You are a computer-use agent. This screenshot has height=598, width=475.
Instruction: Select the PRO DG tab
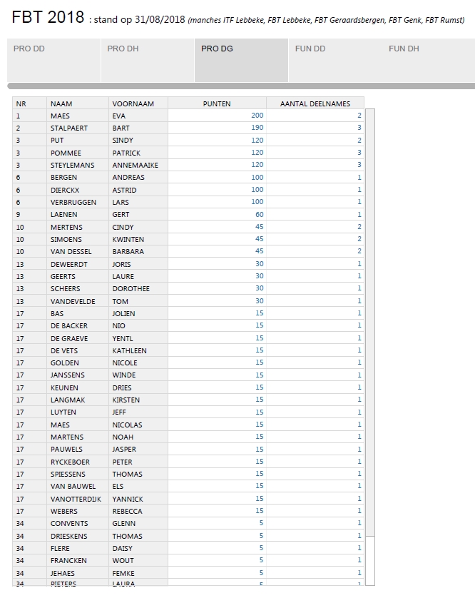(x=241, y=60)
